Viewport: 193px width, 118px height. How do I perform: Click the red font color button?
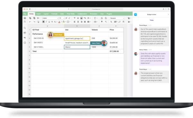click(59, 22)
